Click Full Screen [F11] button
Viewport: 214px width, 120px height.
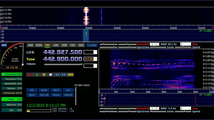click(x=12, y=93)
